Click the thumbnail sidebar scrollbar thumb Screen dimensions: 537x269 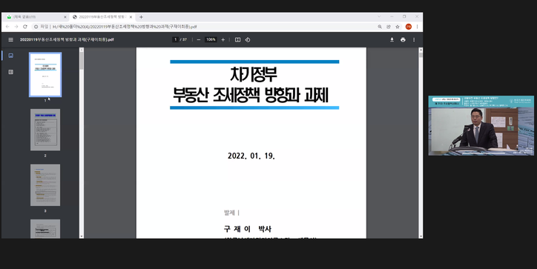[x=82, y=61]
